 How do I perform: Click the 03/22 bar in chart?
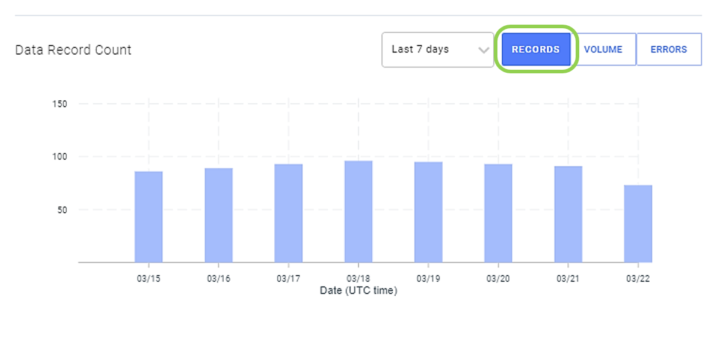(x=638, y=224)
